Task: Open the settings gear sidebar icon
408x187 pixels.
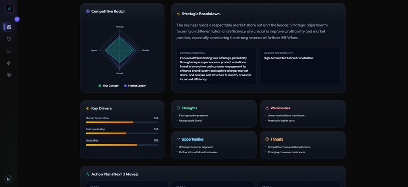Action: tap(9, 75)
